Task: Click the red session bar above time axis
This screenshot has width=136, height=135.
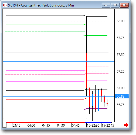Action: click(x=46, y=123)
